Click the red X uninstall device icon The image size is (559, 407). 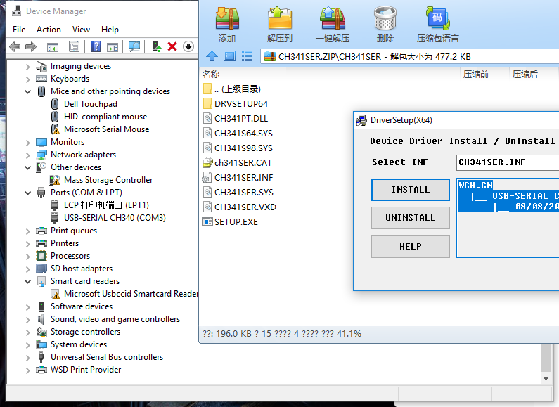click(x=172, y=46)
